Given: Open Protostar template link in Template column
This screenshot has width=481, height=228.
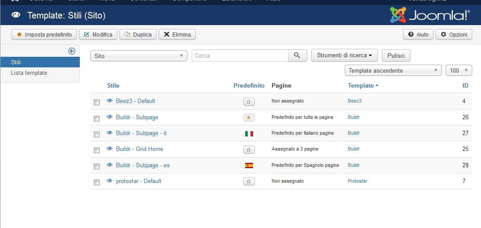Looking at the screenshot, I should click(x=358, y=181).
